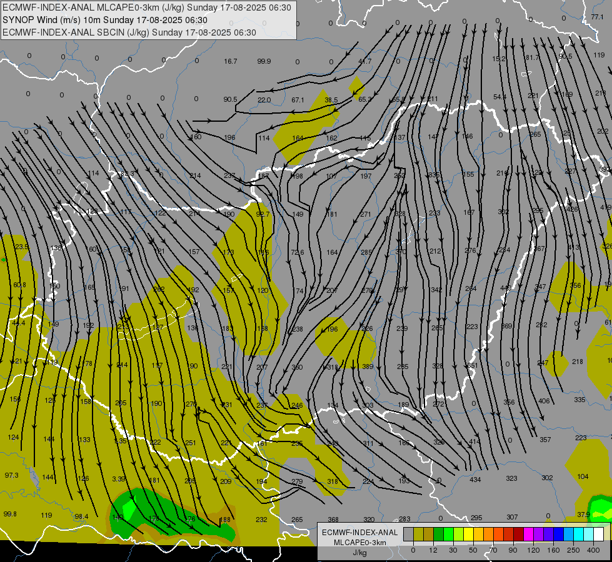Click the map value "434"
The height and width of the screenshot is (562, 612).
475,480
